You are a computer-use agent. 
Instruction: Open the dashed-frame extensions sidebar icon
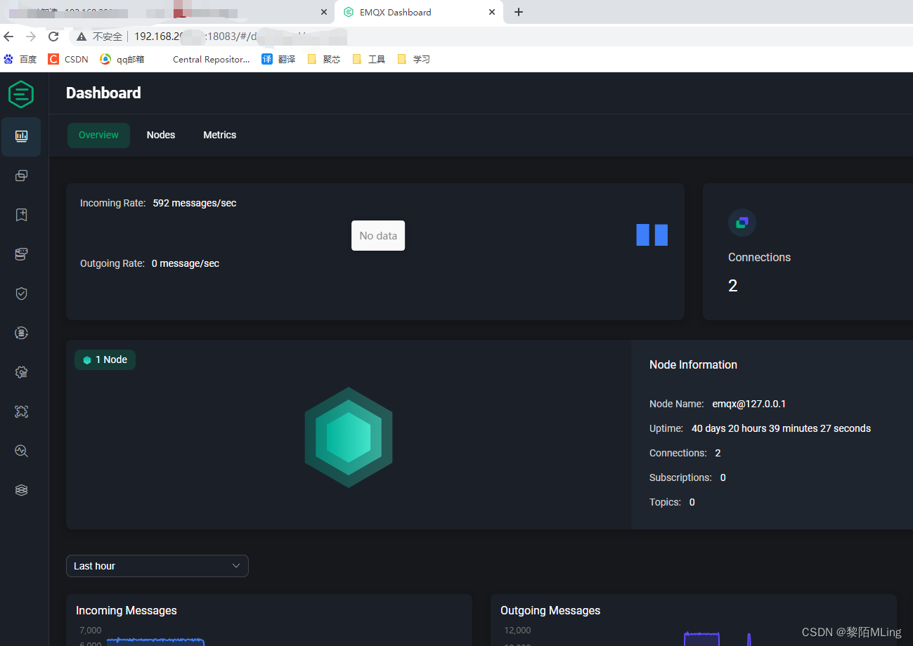[x=21, y=411]
